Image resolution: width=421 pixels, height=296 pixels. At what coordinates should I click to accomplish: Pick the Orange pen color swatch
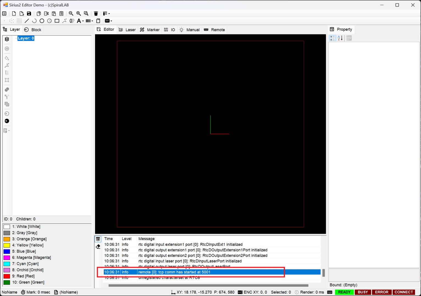pos(7,239)
